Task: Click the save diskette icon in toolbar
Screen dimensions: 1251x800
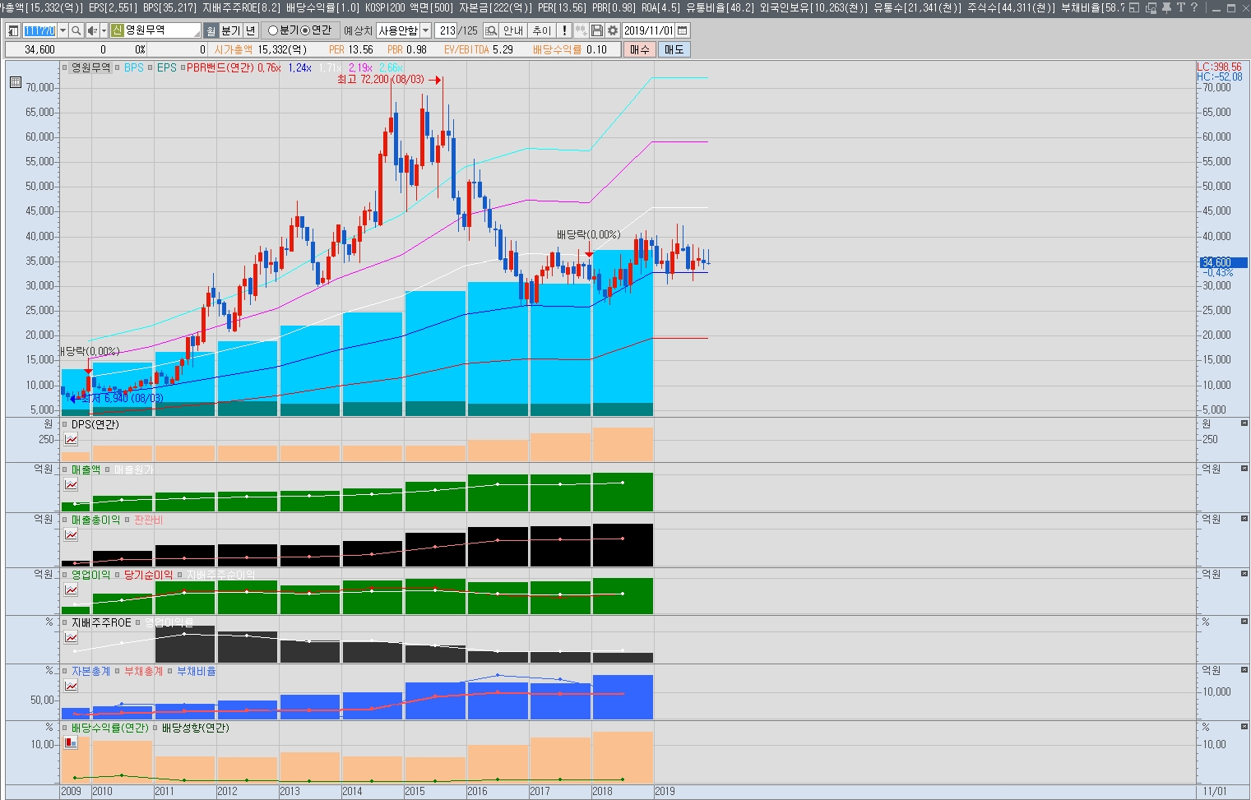Action: (597, 30)
